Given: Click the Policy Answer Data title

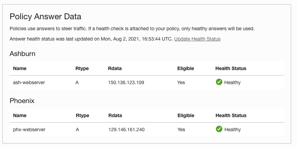Looking at the screenshot, I should (45, 16).
